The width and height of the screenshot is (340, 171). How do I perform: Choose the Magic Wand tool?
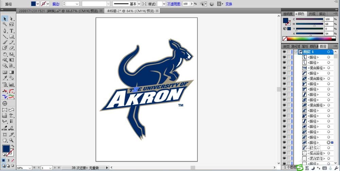point(5,24)
